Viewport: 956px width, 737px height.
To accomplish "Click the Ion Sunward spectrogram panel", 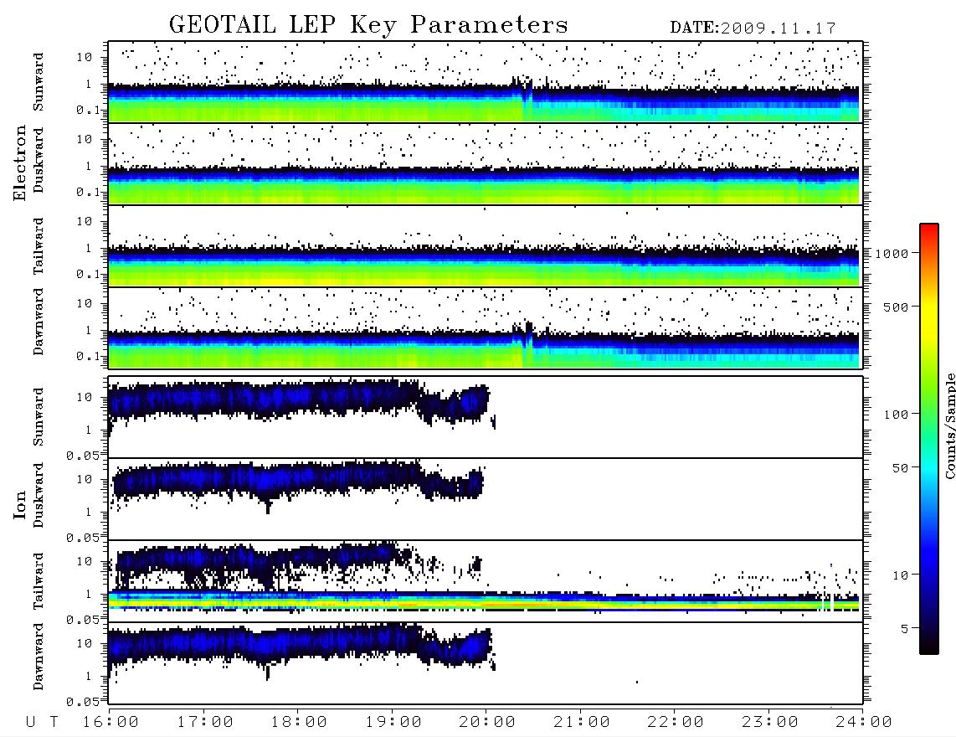I will click(486, 417).
